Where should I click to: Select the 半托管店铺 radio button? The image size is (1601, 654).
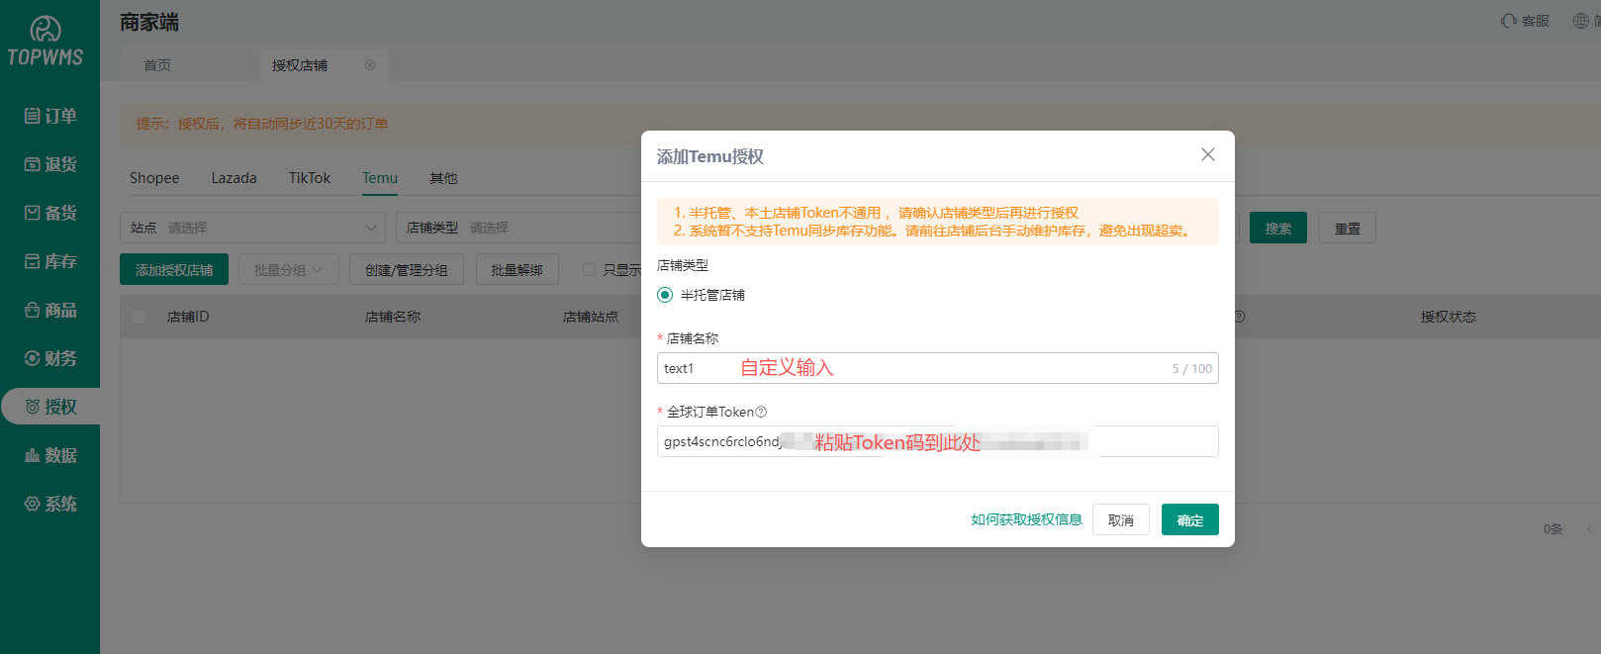(x=665, y=295)
